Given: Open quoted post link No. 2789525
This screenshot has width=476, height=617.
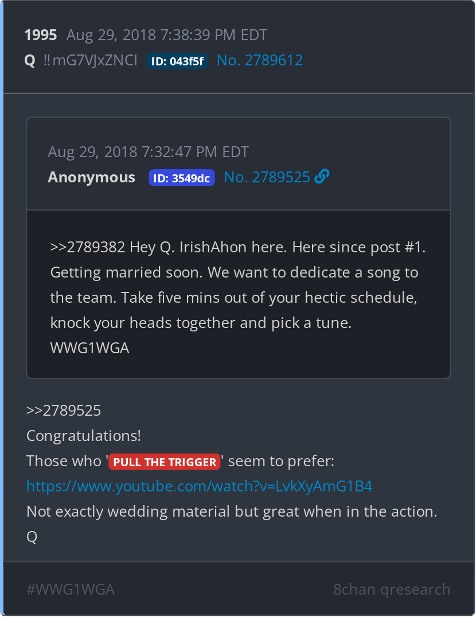Looking at the screenshot, I should point(267,177).
